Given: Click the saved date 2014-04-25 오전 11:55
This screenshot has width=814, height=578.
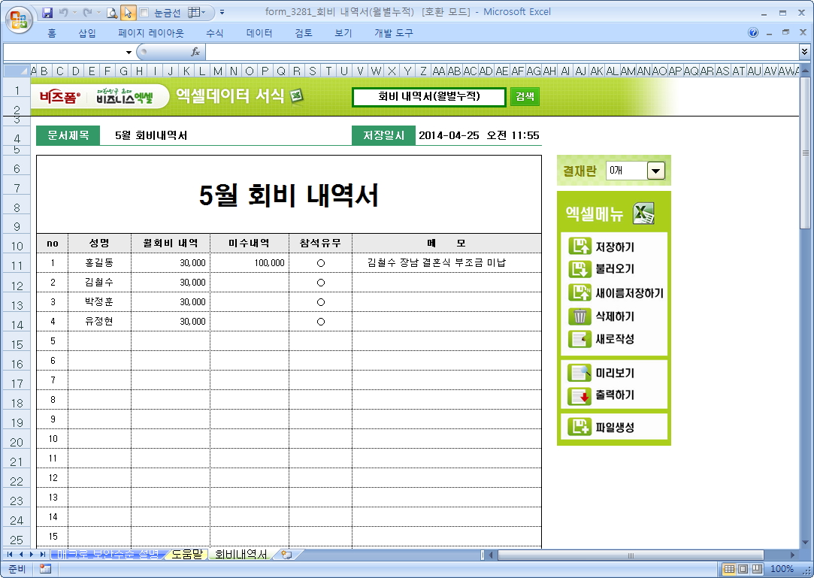Looking at the screenshot, I should 479,135.
